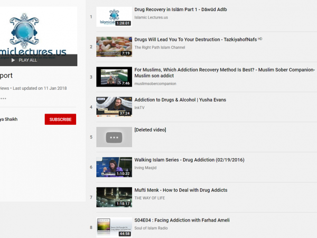
Task: Open the three-dot playlist options menu
Action: (x=3, y=98)
